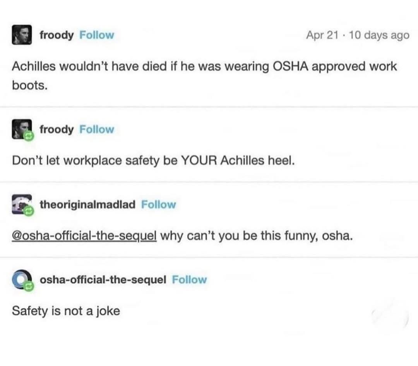This screenshot has width=418, height=366.
Task: Click the "Don't let workplace safety" reply text
Action: click(x=153, y=161)
